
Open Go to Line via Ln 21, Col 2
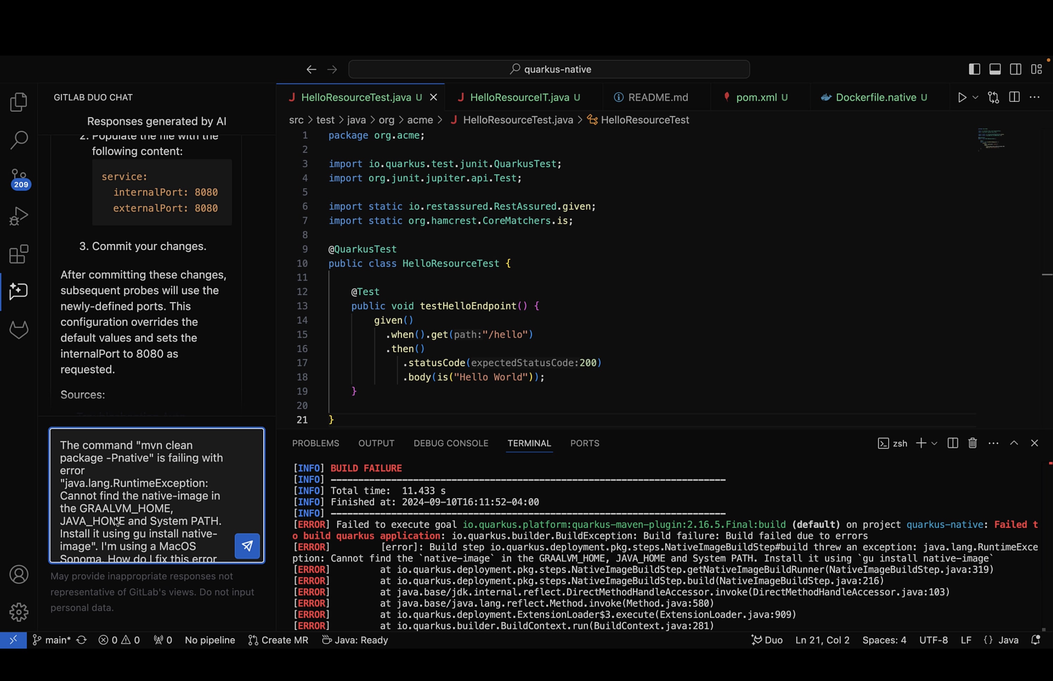tap(822, 640)
